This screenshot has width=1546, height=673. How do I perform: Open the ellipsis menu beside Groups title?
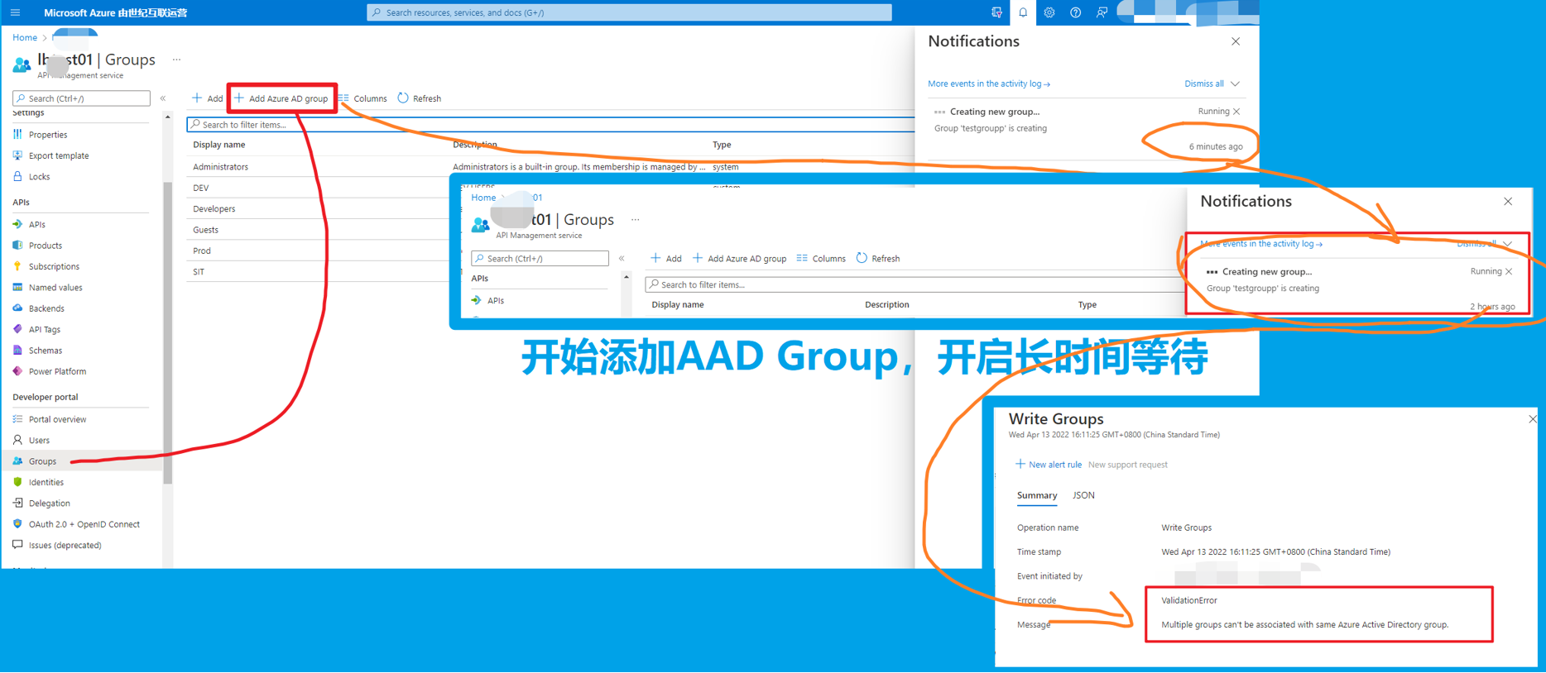pyautogui.click(x=176, y=60)
